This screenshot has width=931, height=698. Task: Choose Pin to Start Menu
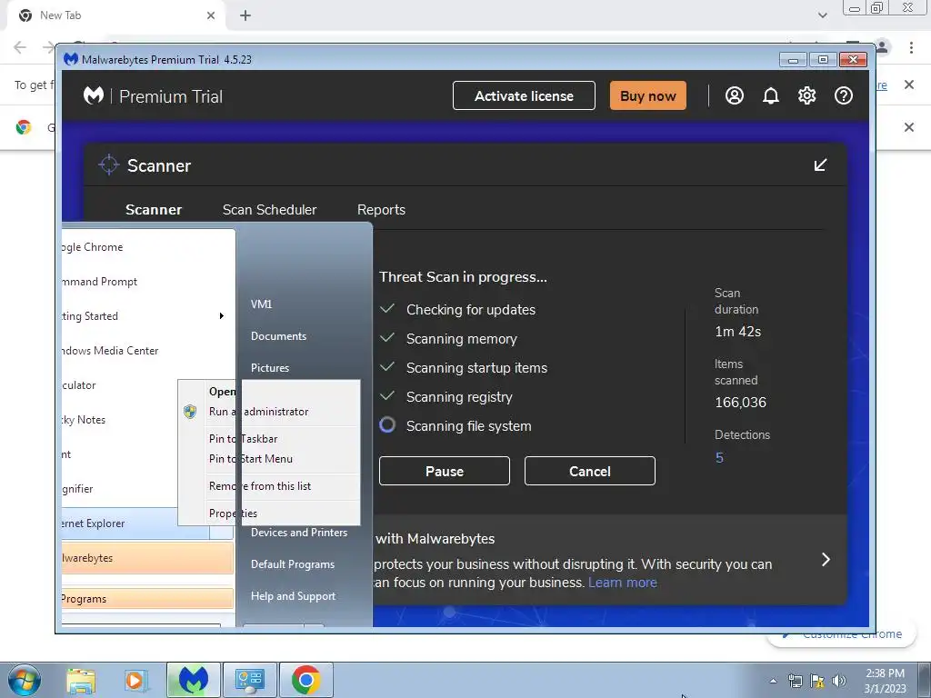269,459
